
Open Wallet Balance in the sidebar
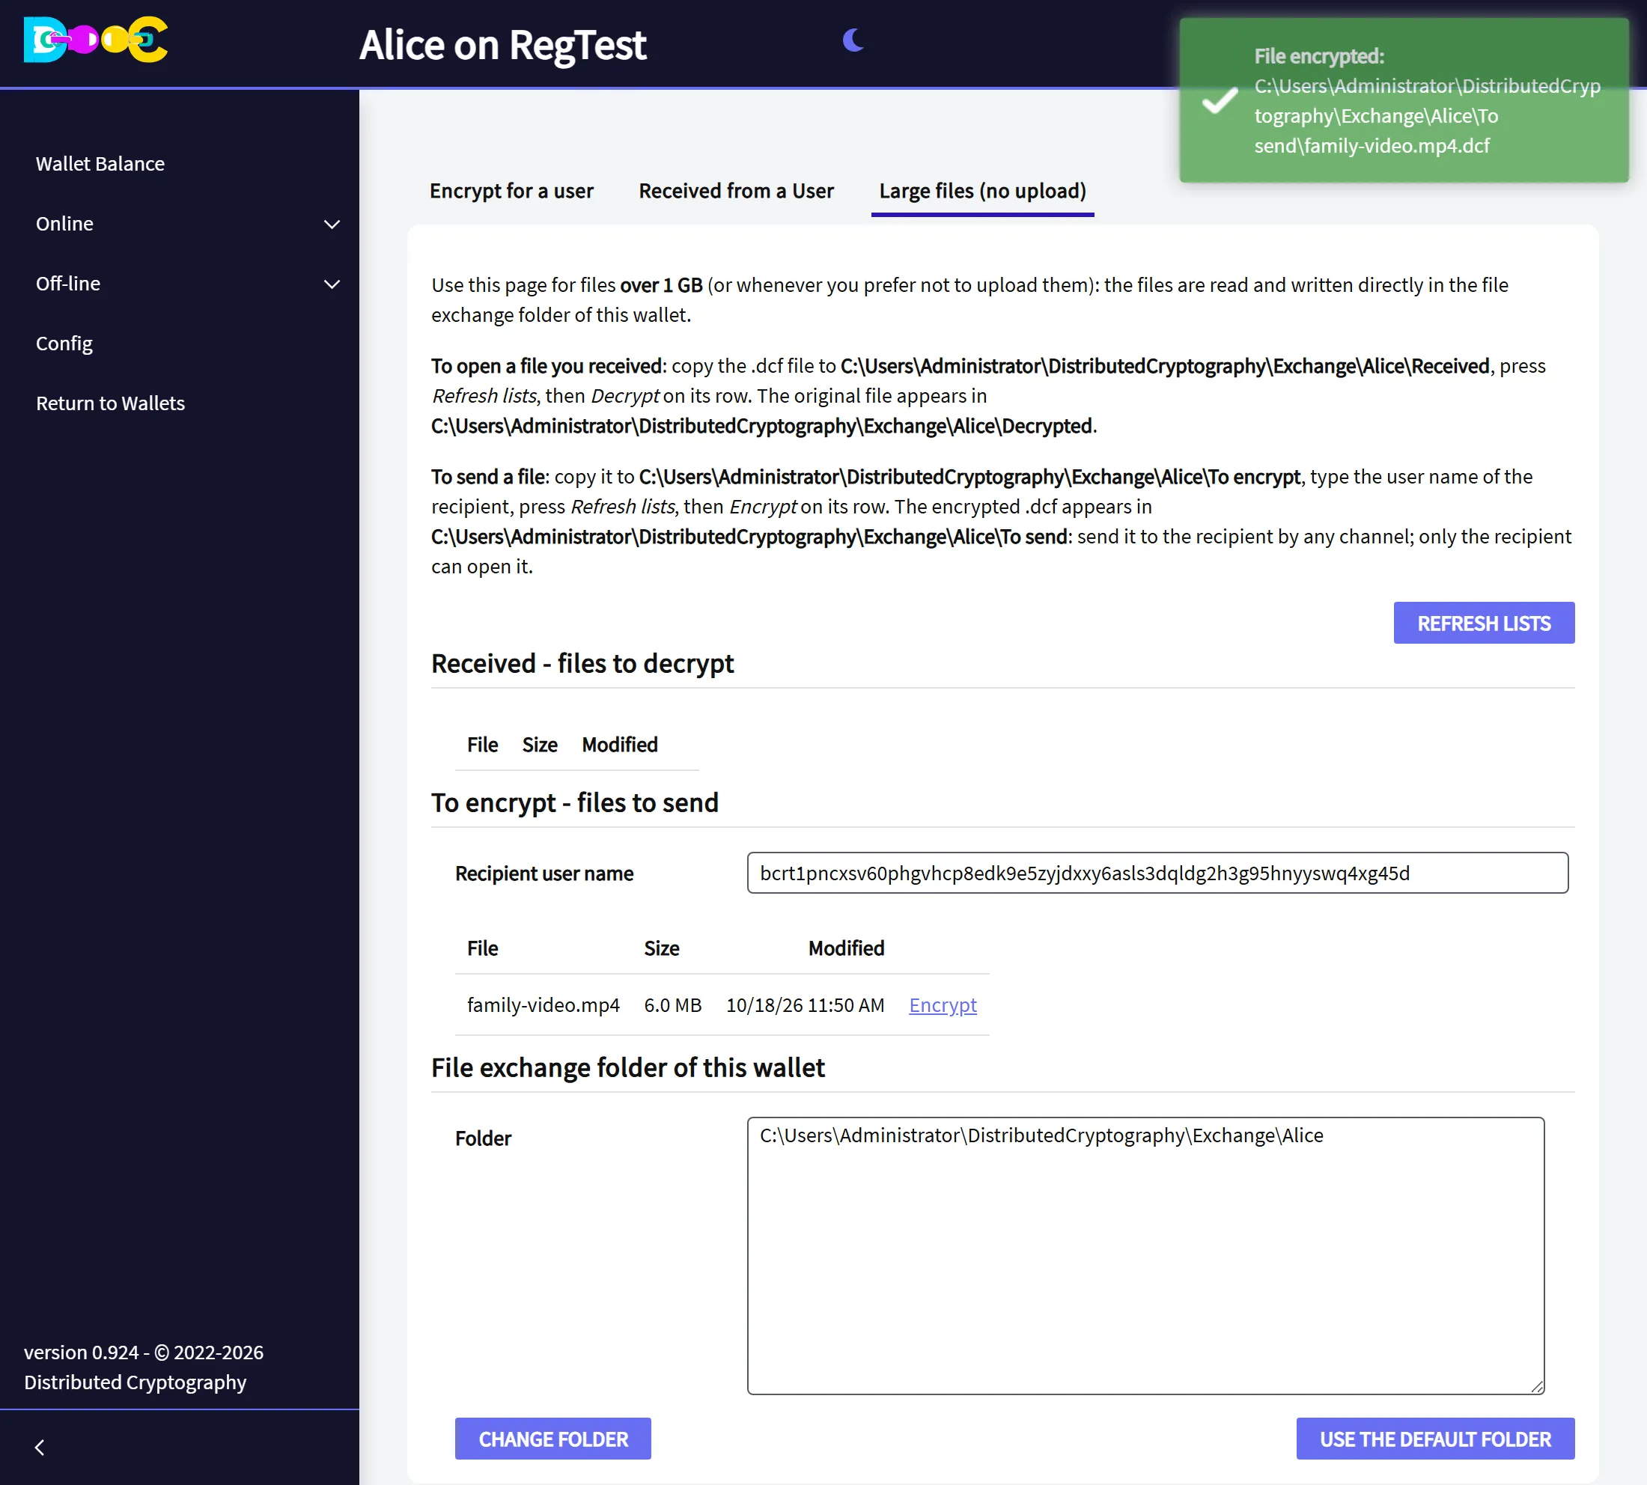[x=100, y=163]
